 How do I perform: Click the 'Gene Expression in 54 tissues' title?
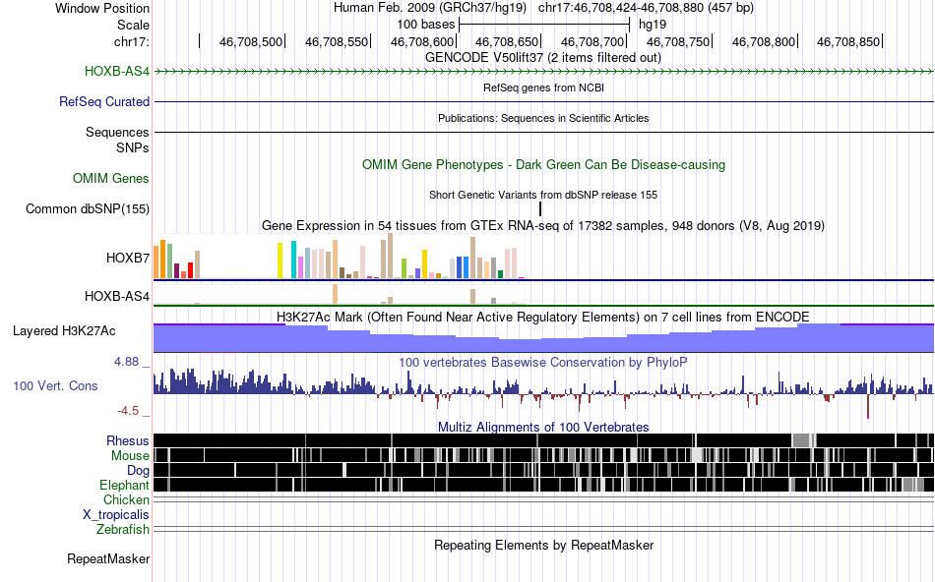pyautogui.click(x=543, y=226)
